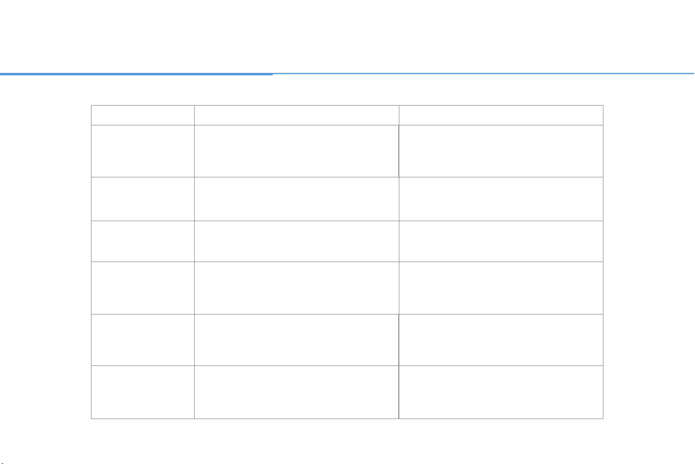Select last-column cell in fourth table row
This screenshot has height=464, width=695.
501,241
